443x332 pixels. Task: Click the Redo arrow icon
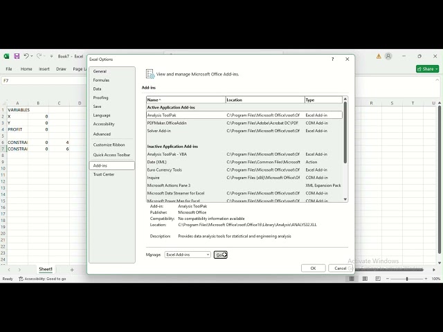pyautogui.click(x=39, y=56)
